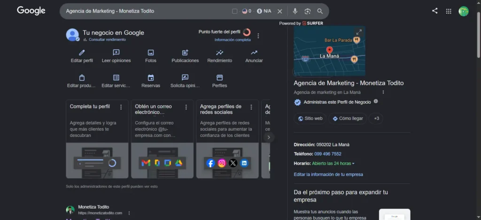
Task: Clear the search query with X
Action: pos(280,11)
